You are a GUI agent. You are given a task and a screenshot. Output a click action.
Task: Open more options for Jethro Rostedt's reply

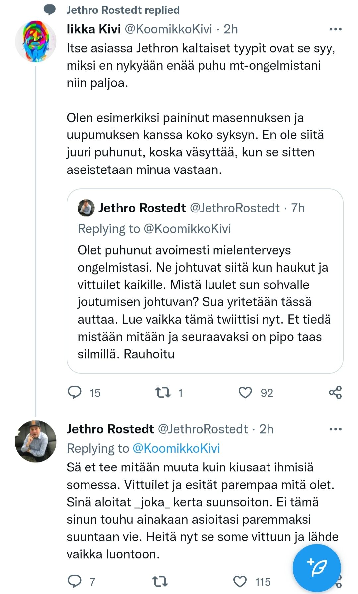[x=335, y=429]
